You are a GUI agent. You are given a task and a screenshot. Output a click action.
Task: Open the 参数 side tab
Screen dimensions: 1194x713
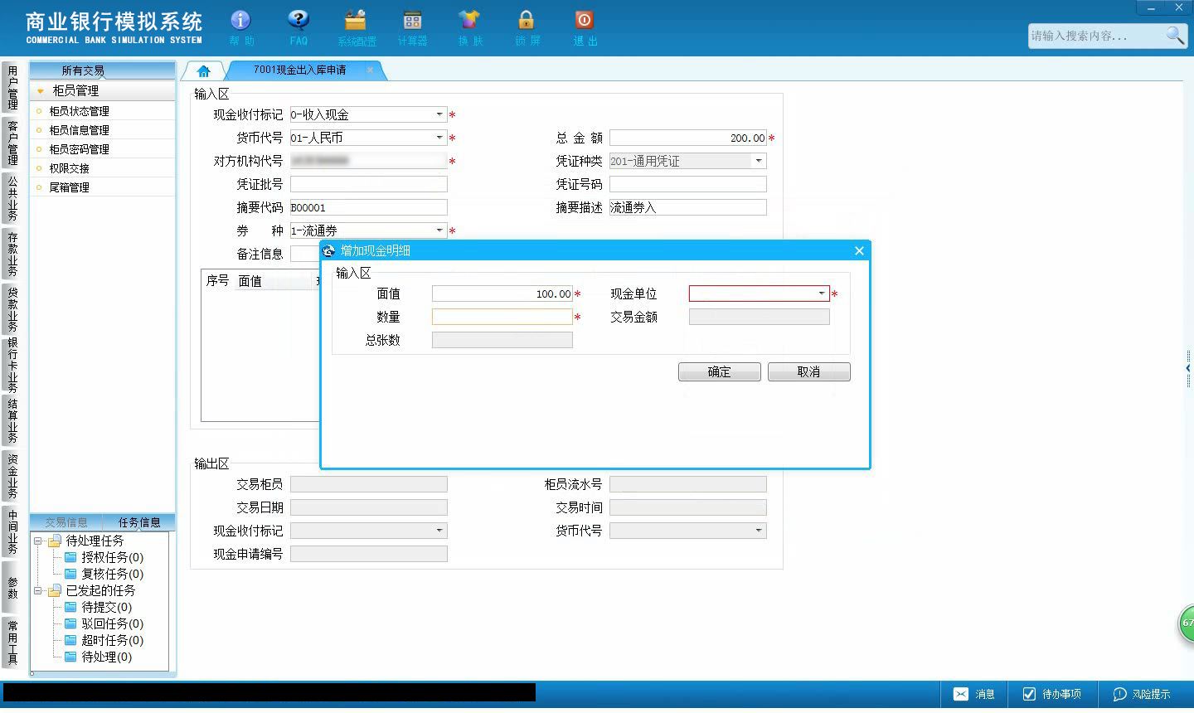pyautogui.click(x=12, y=587)
